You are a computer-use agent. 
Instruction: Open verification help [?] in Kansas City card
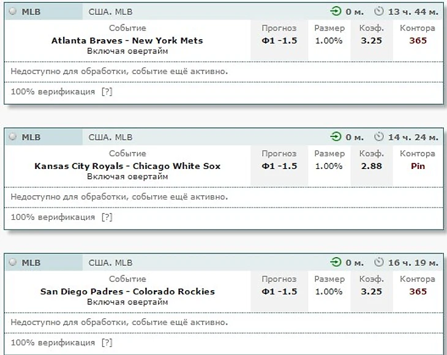click(107, 217)
